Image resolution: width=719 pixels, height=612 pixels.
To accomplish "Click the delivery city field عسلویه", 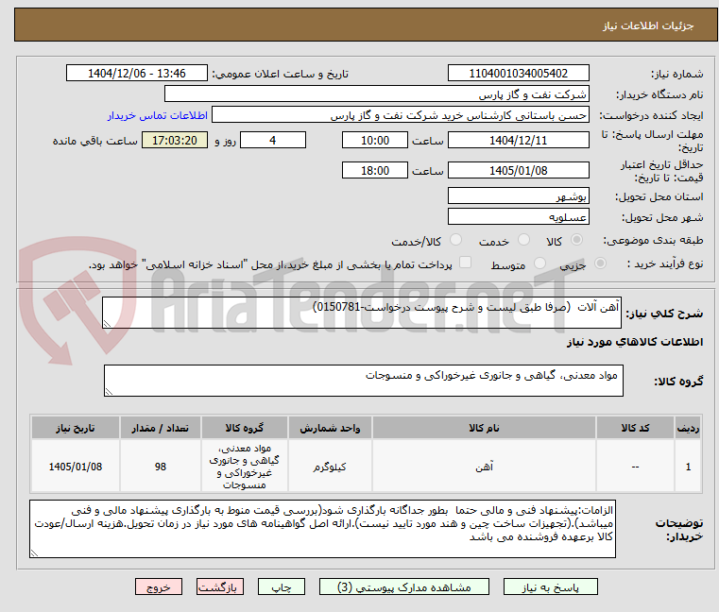I will 518,217.
